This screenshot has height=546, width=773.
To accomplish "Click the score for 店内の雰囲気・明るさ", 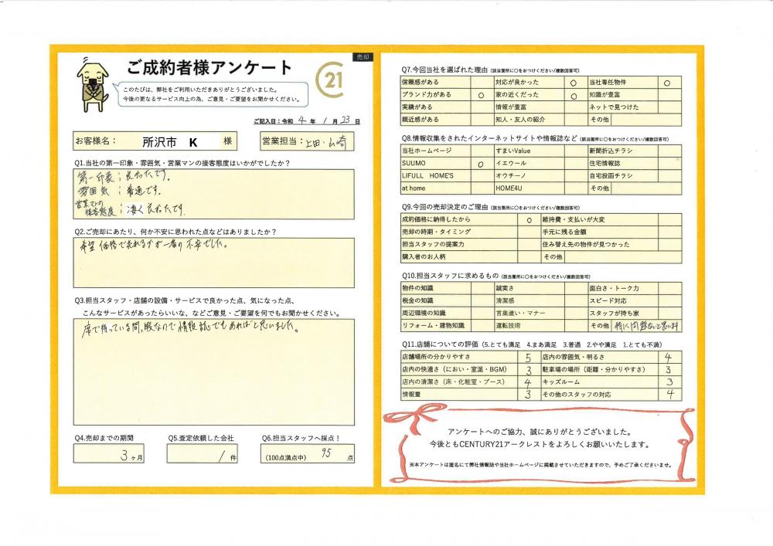I will pyautogui.click(x=670, y=358).
